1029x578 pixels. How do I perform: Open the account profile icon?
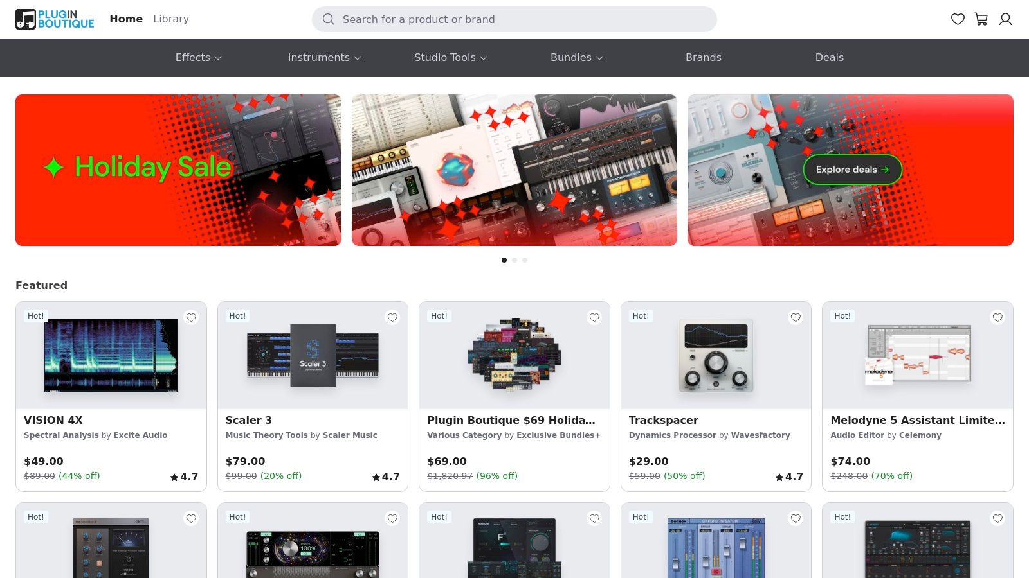[1005, 19]
